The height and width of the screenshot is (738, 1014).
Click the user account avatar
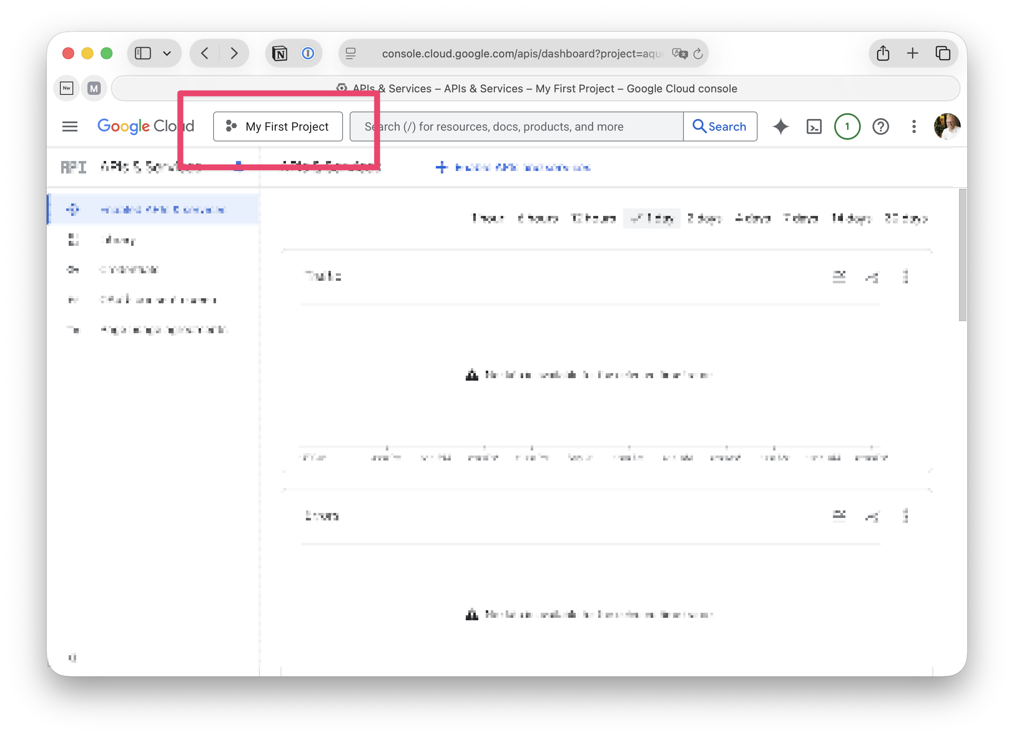point(947,126)
